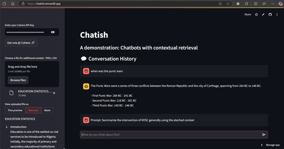Open the Streamlit three-dot app menu
The image size is (284, 149).
click(277, 15)
